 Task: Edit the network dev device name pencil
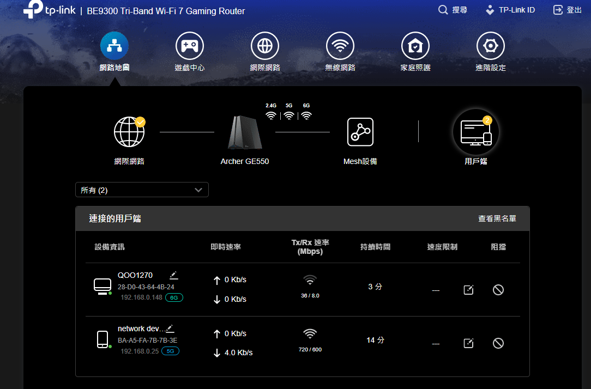(170, 329)
